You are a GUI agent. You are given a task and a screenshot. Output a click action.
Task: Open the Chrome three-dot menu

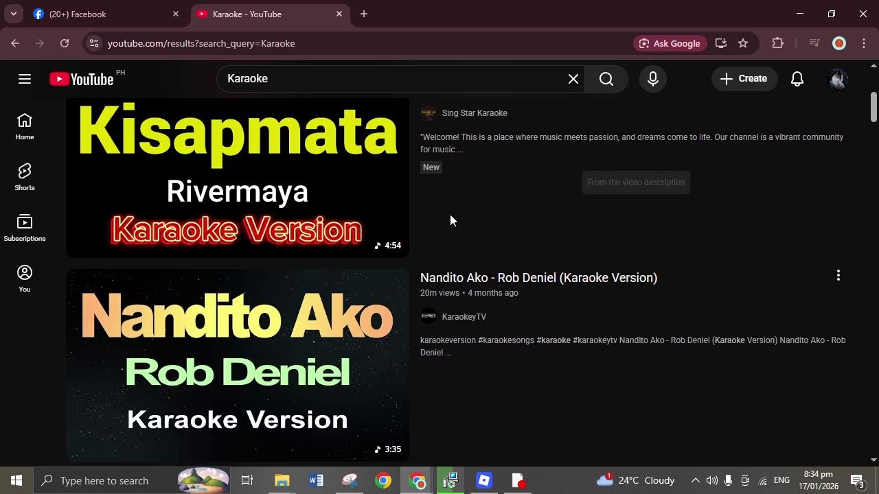pyautogui.click(x=864, y=43)
